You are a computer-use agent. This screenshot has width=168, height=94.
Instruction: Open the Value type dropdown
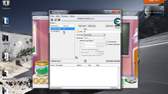point(94,38)
